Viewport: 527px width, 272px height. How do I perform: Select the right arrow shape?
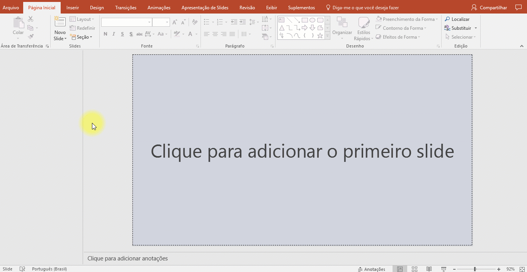coord(304,28)
